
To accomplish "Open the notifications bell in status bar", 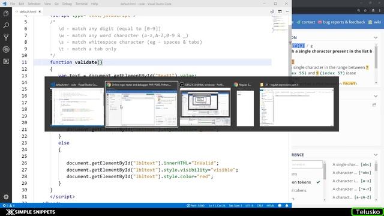I will tap(287, 205).
